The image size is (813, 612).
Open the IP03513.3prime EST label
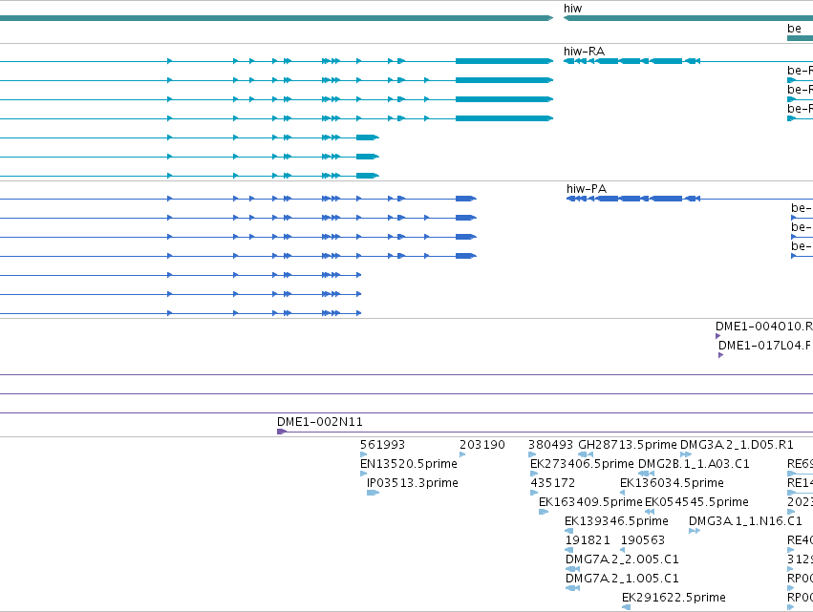pyautogui.click(x=412, y=483)
